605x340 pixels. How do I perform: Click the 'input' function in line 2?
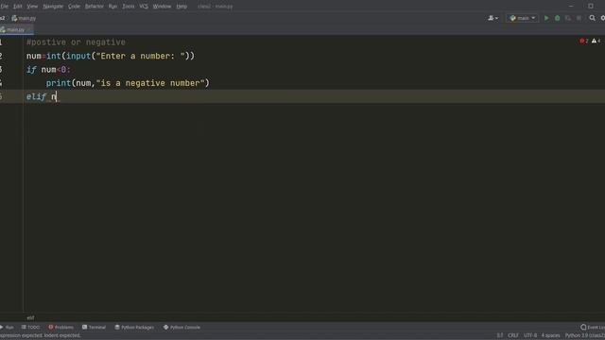pyautogui.click(x=78, y=57)
